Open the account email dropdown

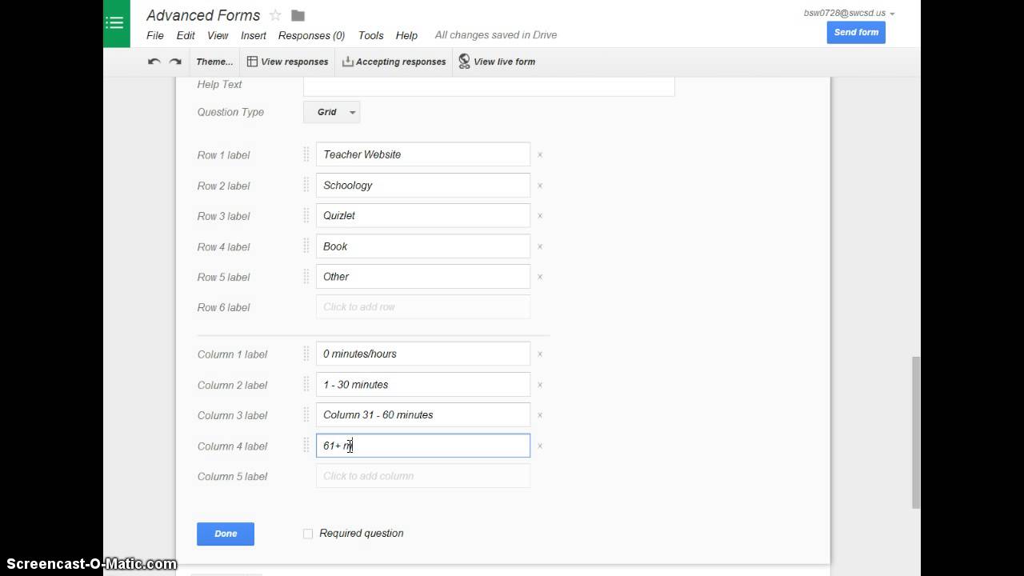coord(849,13)
